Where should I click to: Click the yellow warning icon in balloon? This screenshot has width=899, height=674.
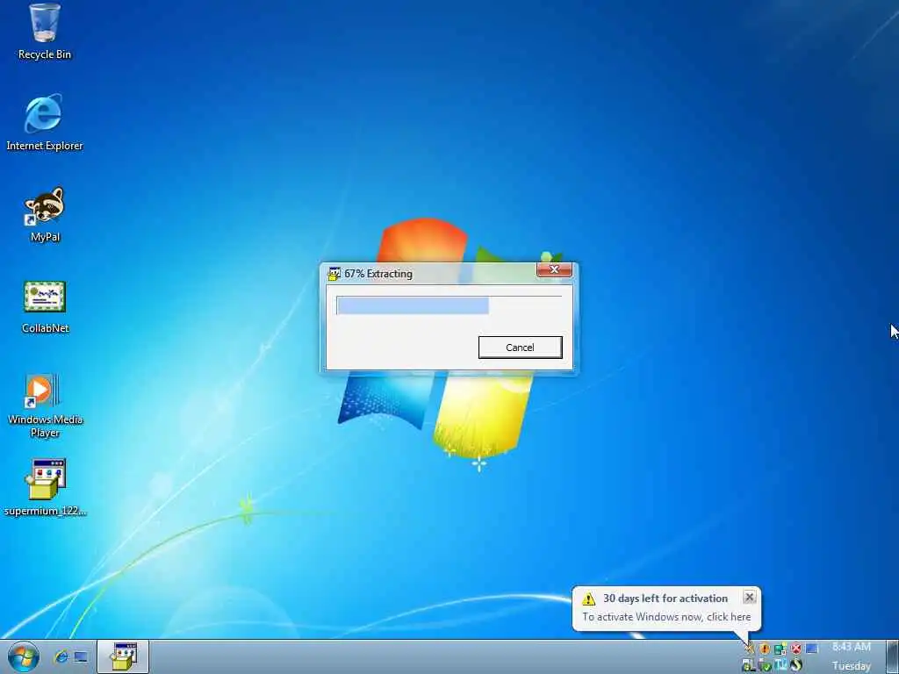(x=588, y=599)
